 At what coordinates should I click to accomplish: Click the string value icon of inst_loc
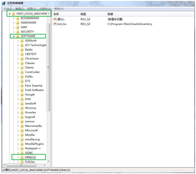pyautogui.click(x=55, y=24)
